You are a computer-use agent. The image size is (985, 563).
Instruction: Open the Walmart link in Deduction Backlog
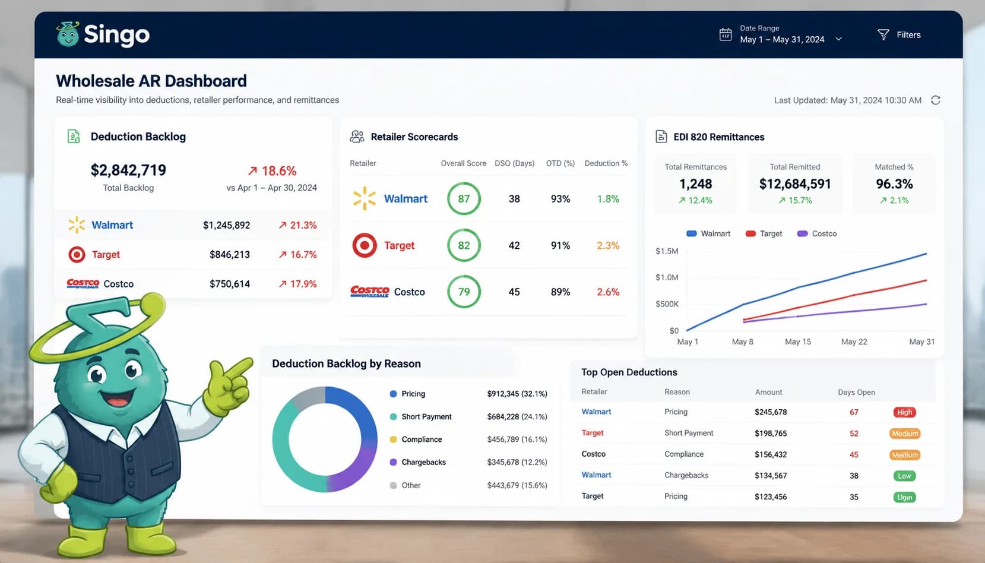click(112, 225)
